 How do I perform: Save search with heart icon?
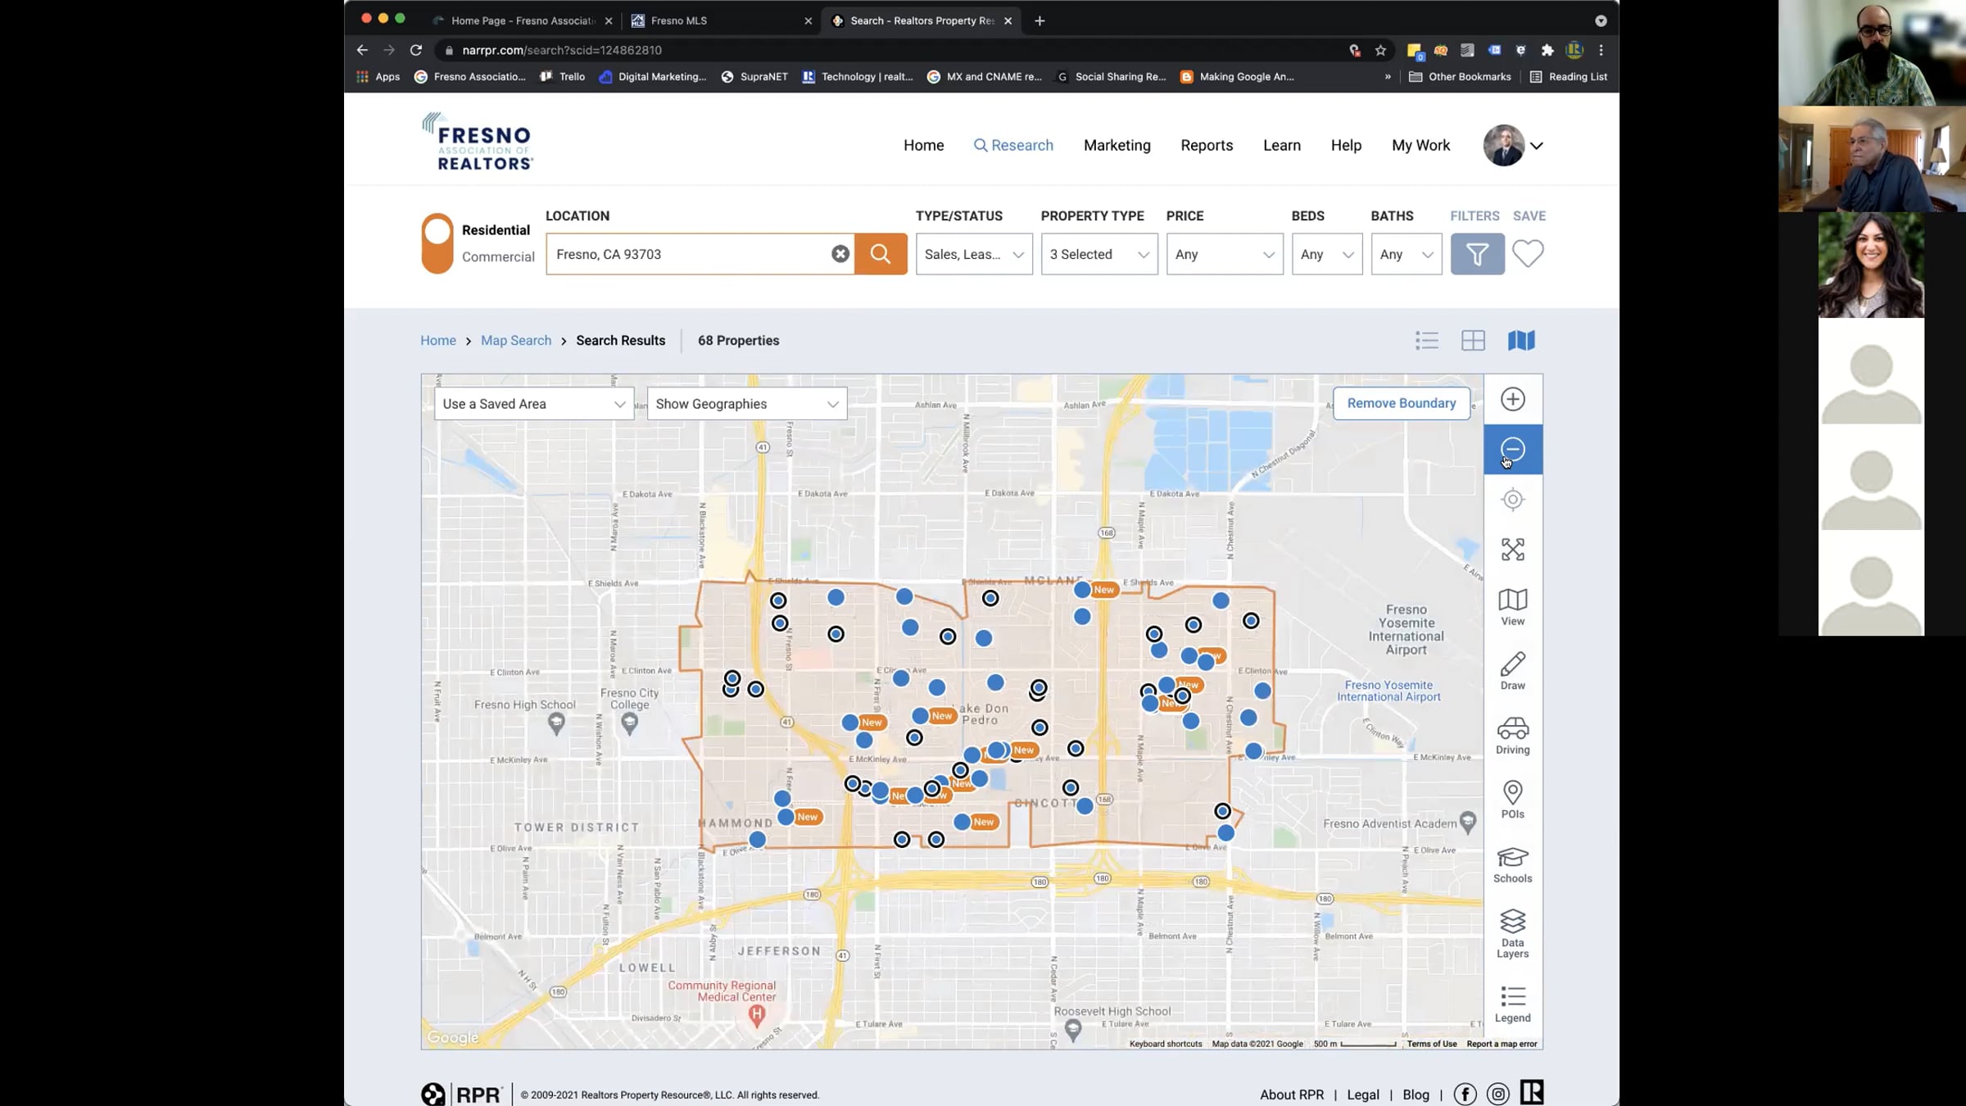click(x=1528, y=253)
